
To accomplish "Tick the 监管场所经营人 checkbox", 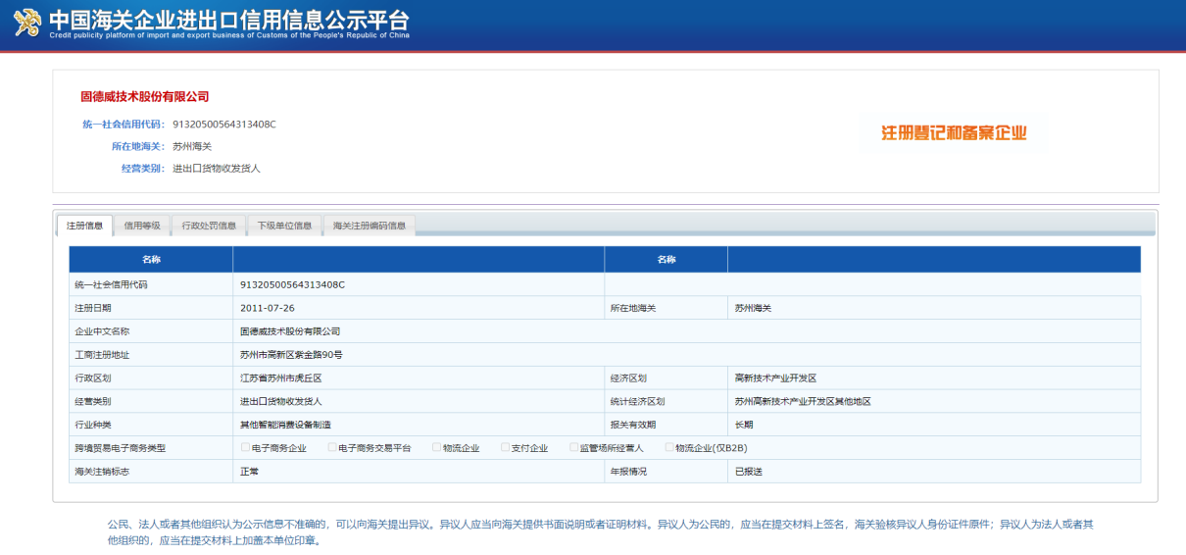I will pos(573,447).
